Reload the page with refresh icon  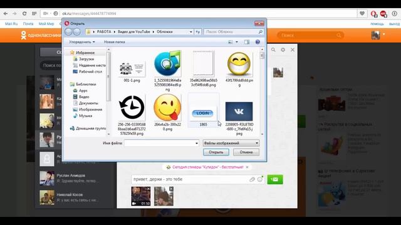[24, 14]
